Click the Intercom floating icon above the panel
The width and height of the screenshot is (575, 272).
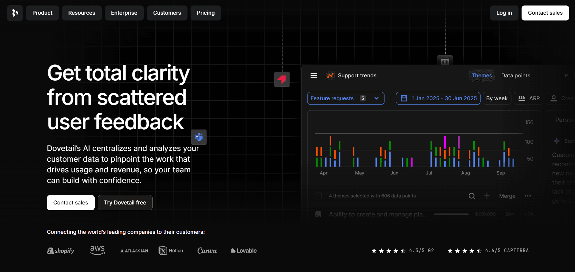coord(445,61)
